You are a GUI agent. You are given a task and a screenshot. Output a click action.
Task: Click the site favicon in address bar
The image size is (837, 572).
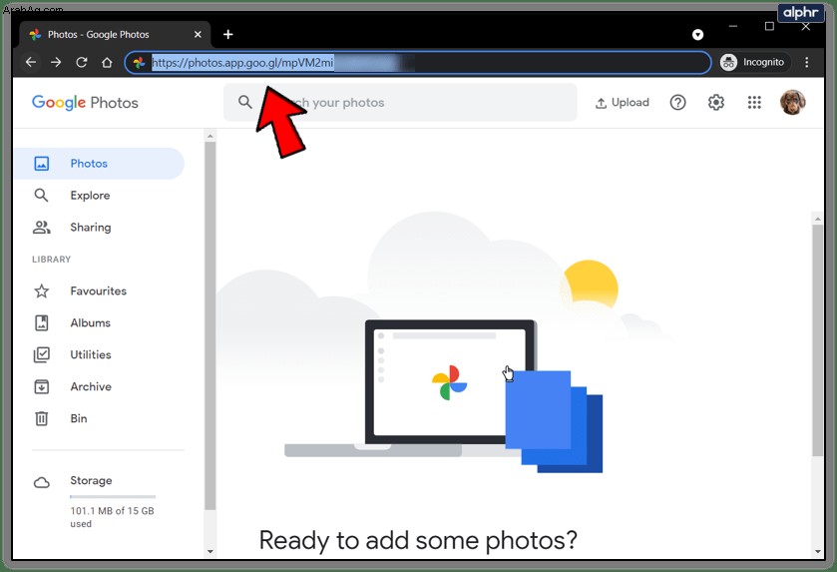coord(140,63)
